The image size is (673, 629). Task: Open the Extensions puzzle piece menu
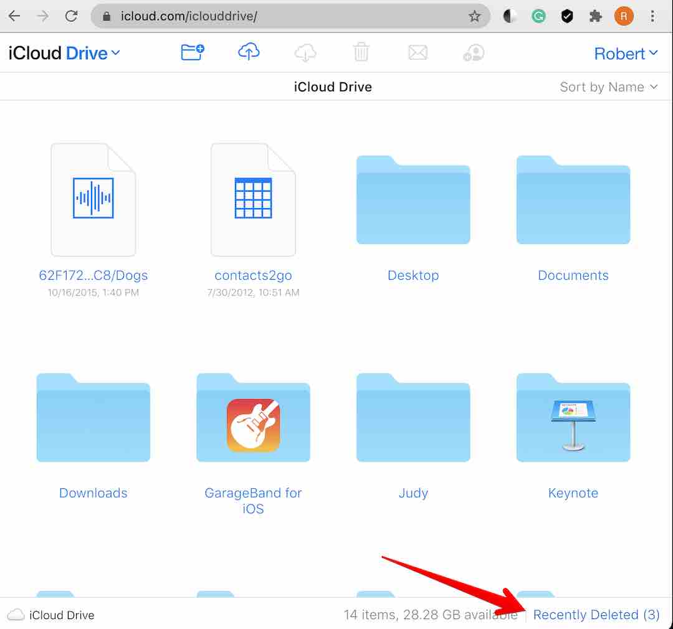595,16
